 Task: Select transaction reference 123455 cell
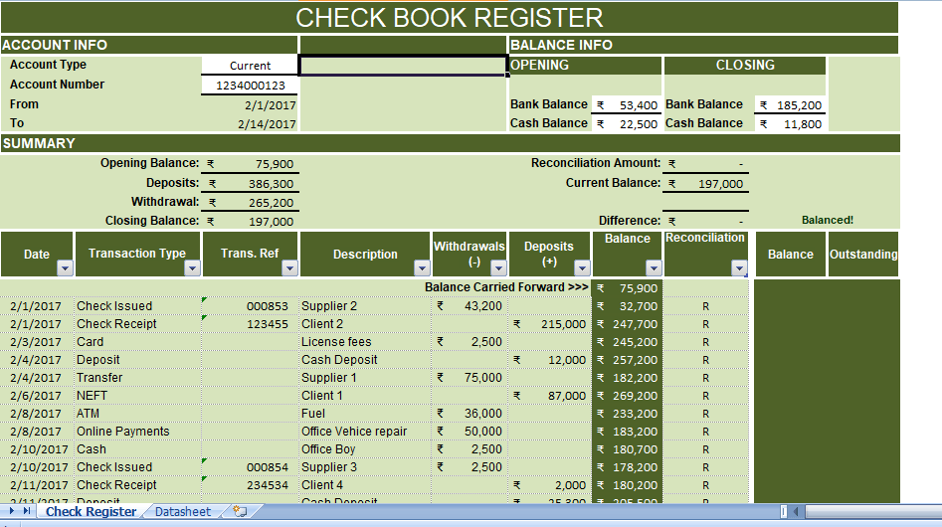point(250,324)
